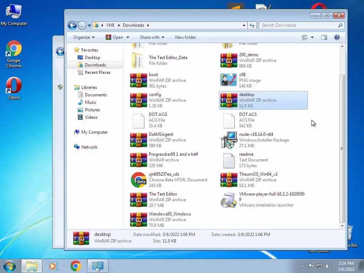Select My Computer in navigation pane
364x273 pixels.
[x=95, y=132]
